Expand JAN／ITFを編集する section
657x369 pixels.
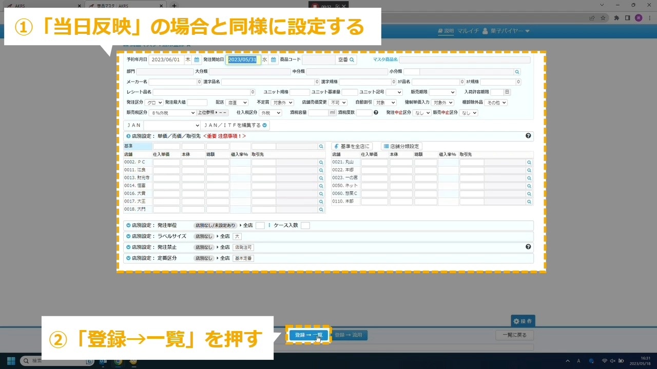click(x=264, y=125)
